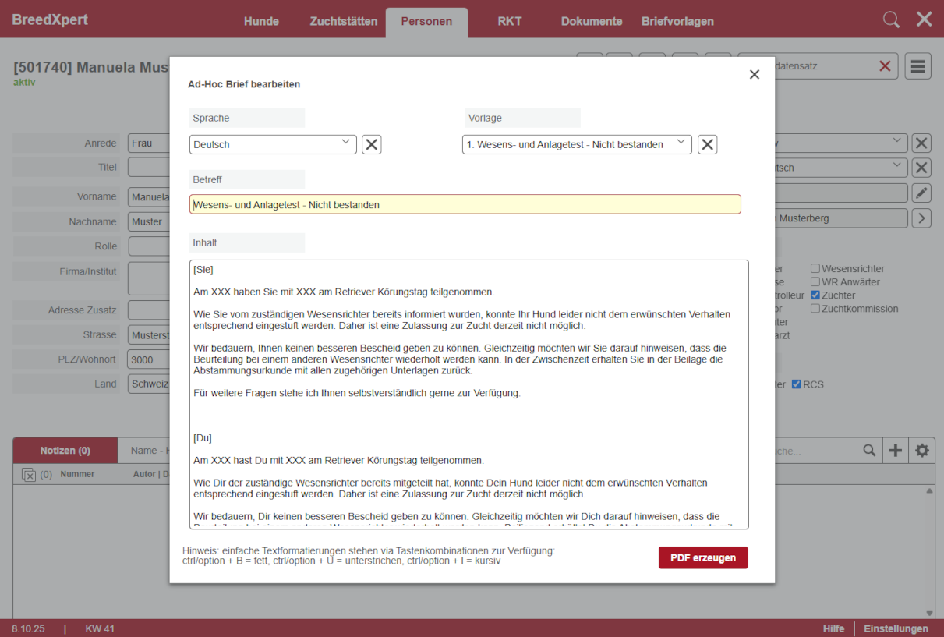Toggle the RCS checkbox
The image size is (944, 637).
[x=797, y=384]
